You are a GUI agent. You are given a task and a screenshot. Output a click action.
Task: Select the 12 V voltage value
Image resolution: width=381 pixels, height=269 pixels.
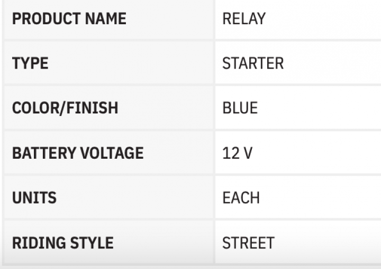point(238,153)
